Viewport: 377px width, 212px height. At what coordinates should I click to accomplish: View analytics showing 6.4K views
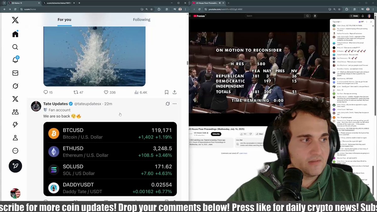141,92
